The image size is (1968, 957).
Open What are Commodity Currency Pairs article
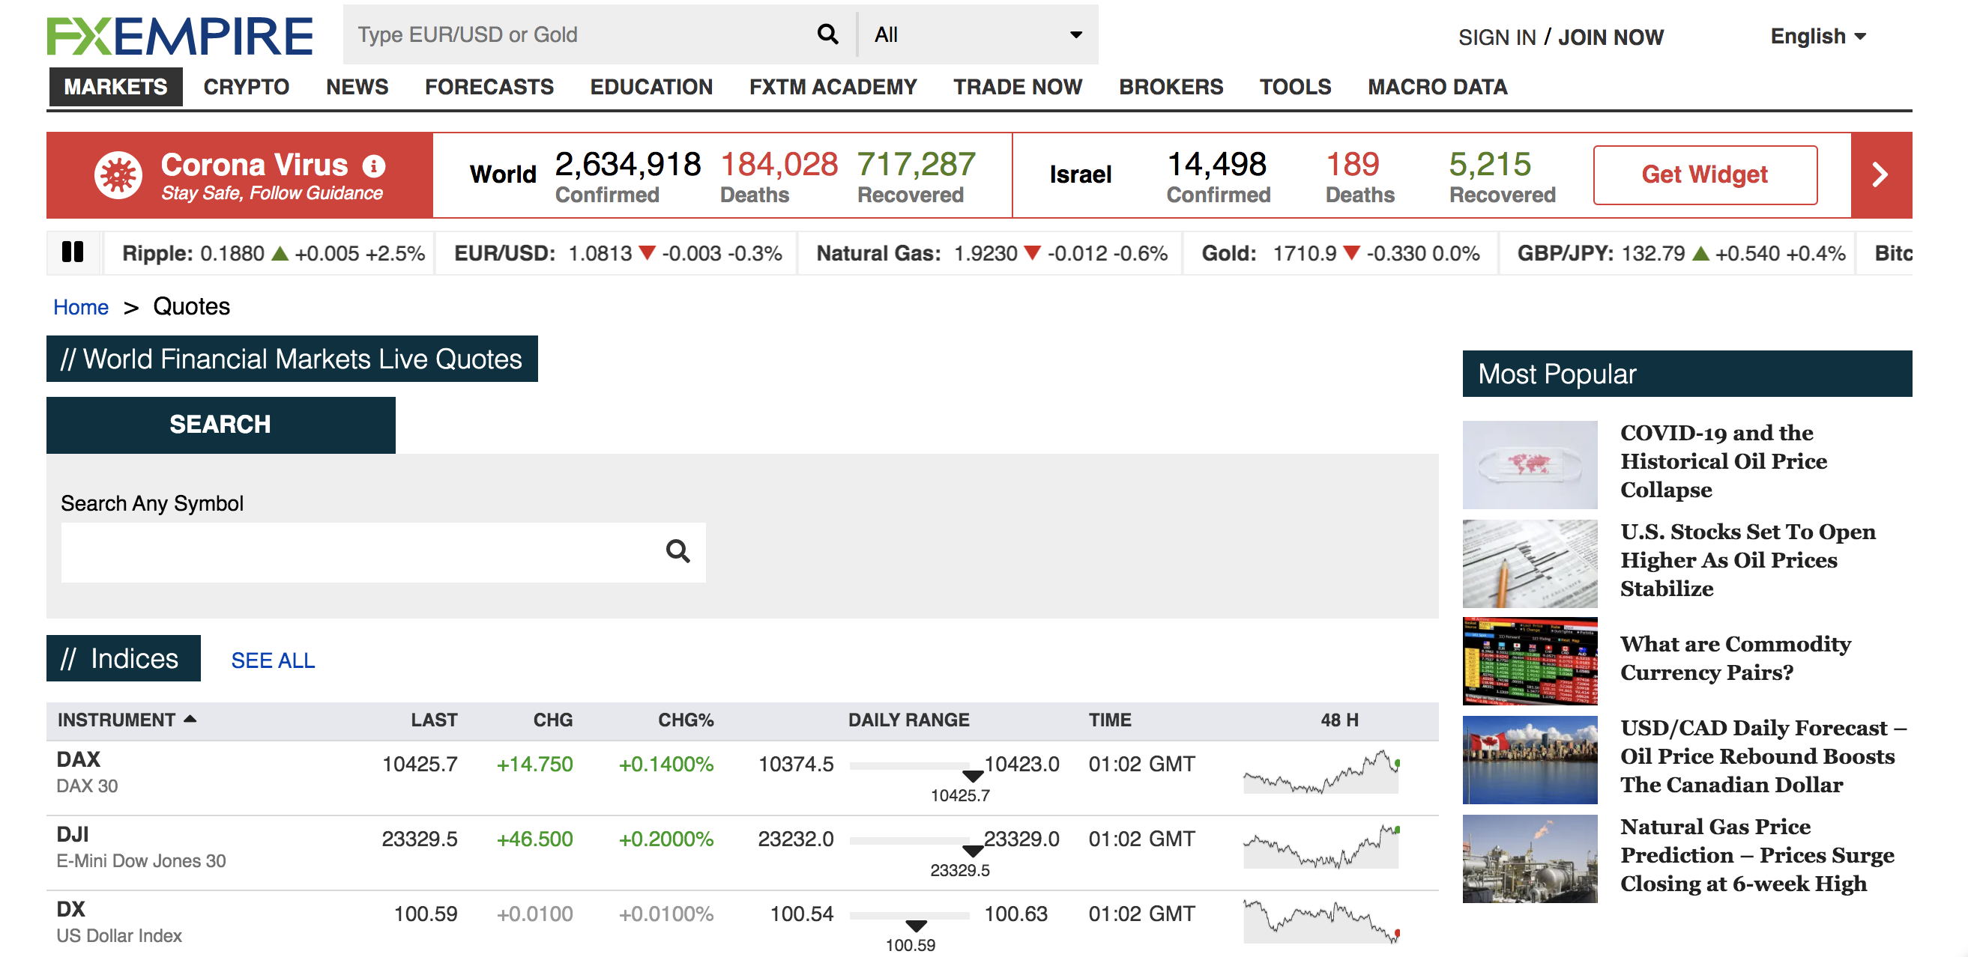coord(1736,657)
